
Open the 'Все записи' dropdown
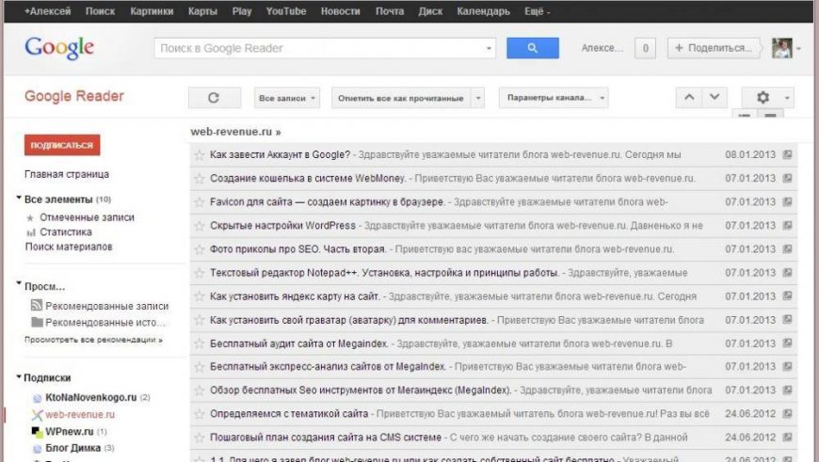287,98
